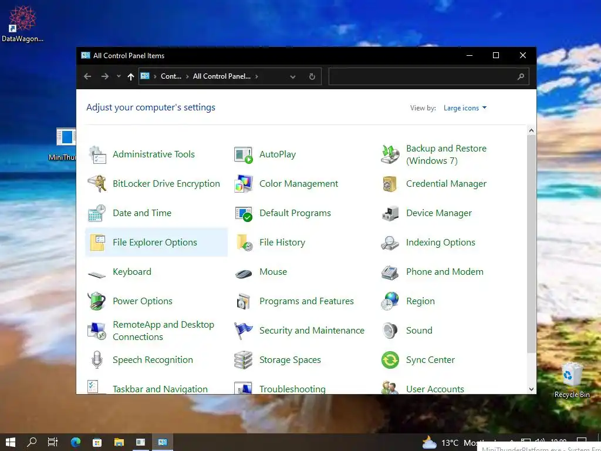601x451 pixels.
Task: Click the Cont... breadcrumb segment
Action: 171,76
